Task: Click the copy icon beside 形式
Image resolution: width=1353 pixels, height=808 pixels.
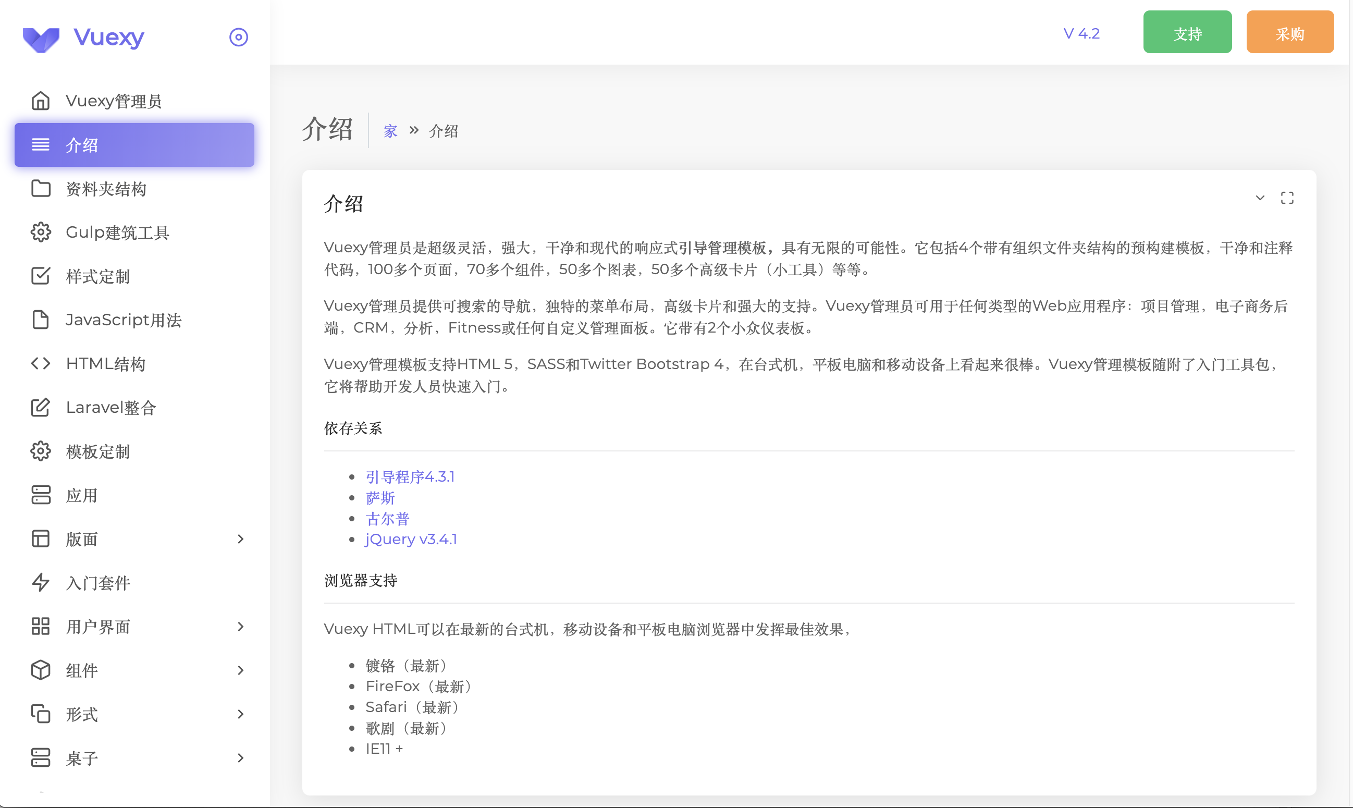Action: tap(41, 714)
